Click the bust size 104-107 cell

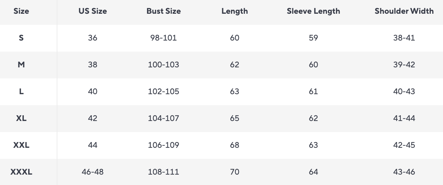click(163, 118)
